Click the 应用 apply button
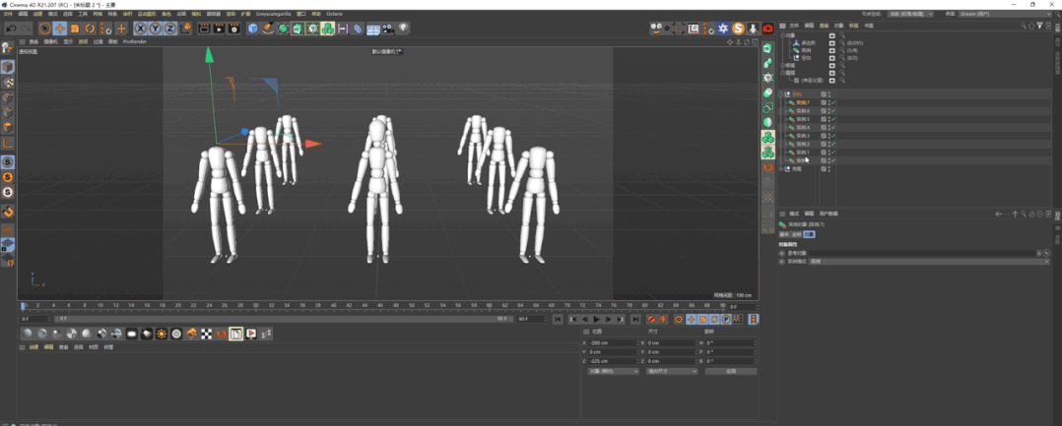The width and height of the screenshot is (1062, 426). [x=730, y=371]
